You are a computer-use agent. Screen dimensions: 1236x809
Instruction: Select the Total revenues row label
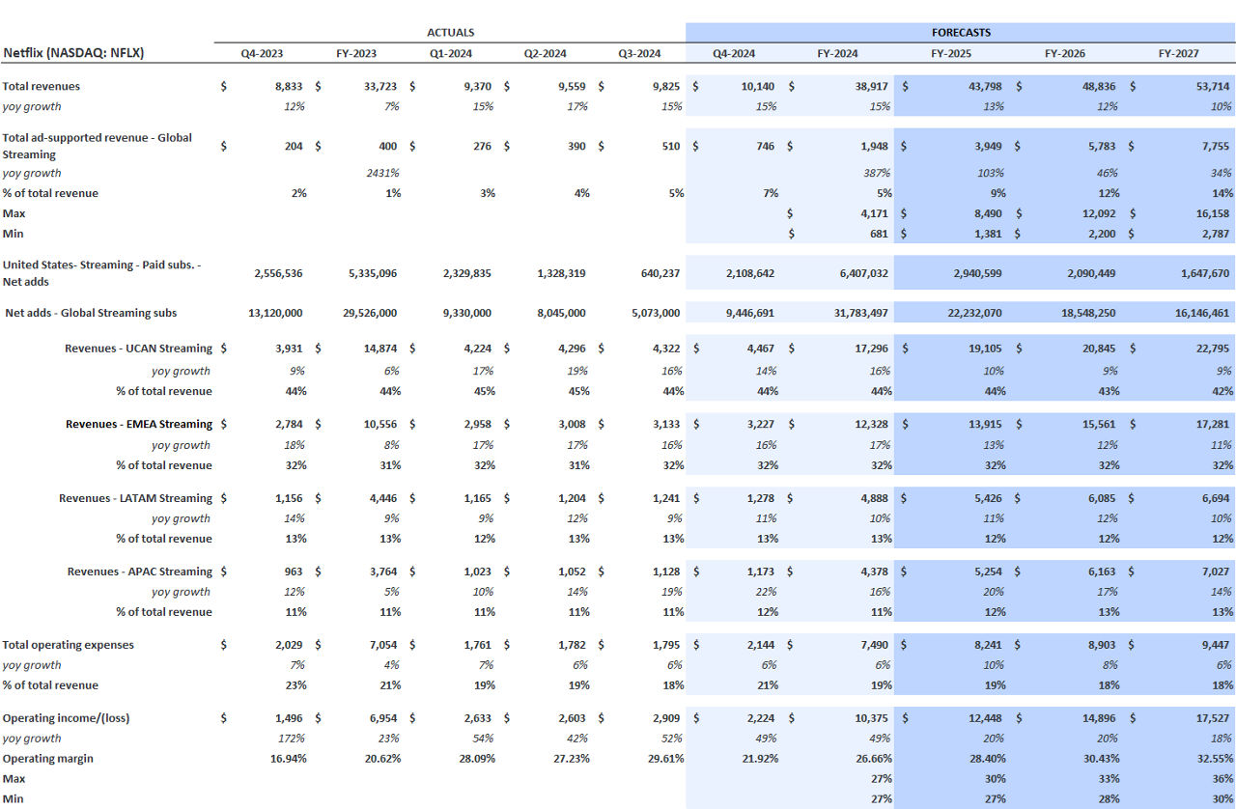pyautogui.click(x=42, y=87)
